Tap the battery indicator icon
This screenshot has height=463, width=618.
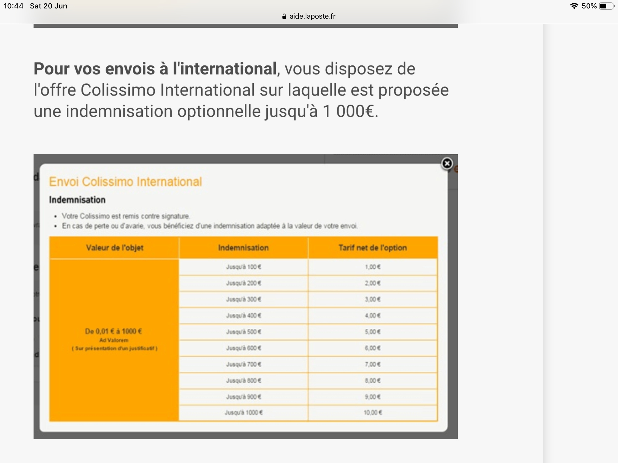point(607,6)
